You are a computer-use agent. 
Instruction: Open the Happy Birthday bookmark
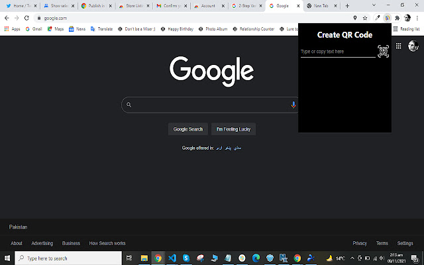pyautogui.click(x=177, y=29)
